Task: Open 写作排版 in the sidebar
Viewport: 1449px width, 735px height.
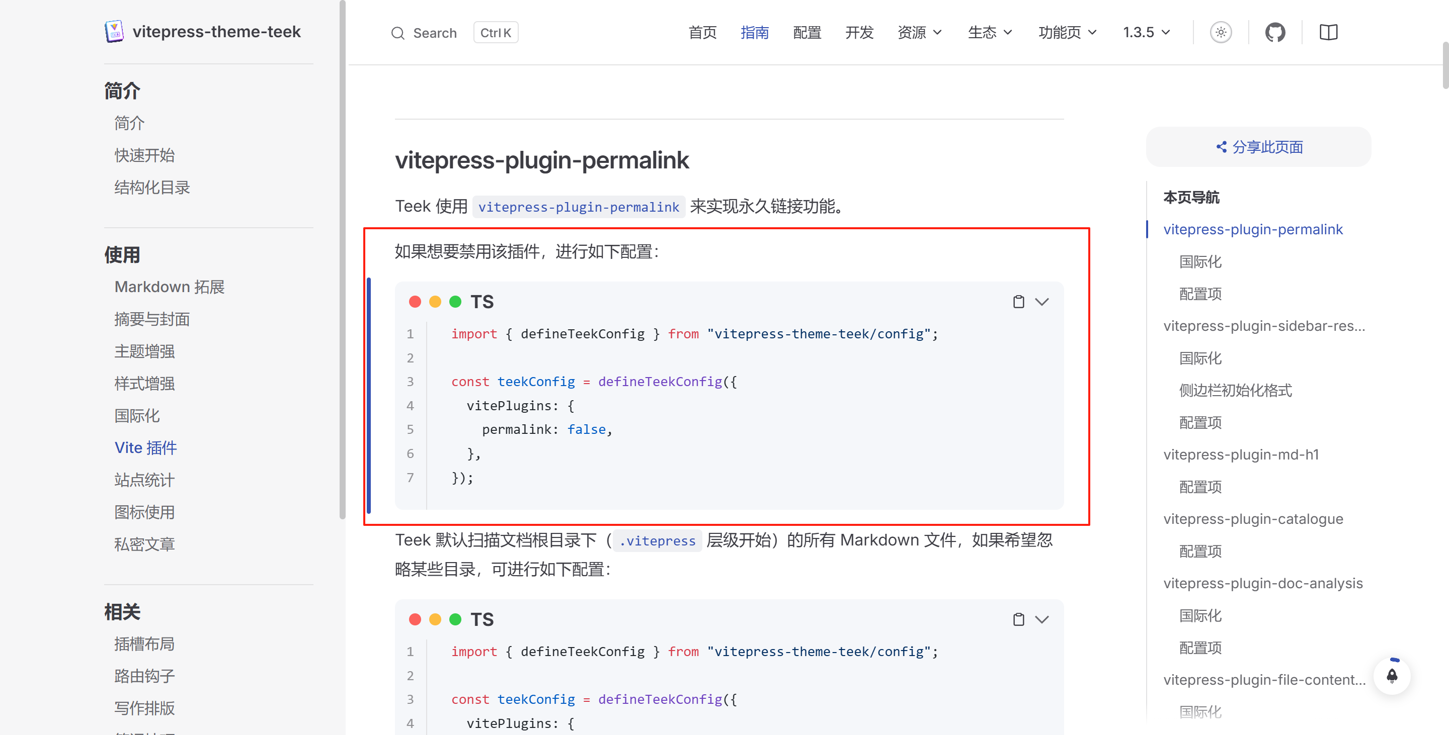Action: (x=144, y=708)
